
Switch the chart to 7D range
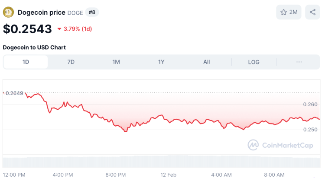71,62
